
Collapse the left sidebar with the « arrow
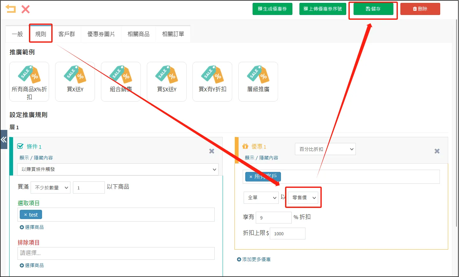click(4, 139)
